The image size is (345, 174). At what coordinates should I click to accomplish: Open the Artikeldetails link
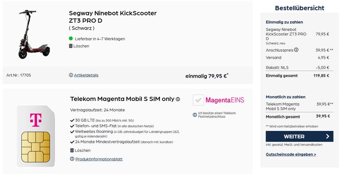86,75
